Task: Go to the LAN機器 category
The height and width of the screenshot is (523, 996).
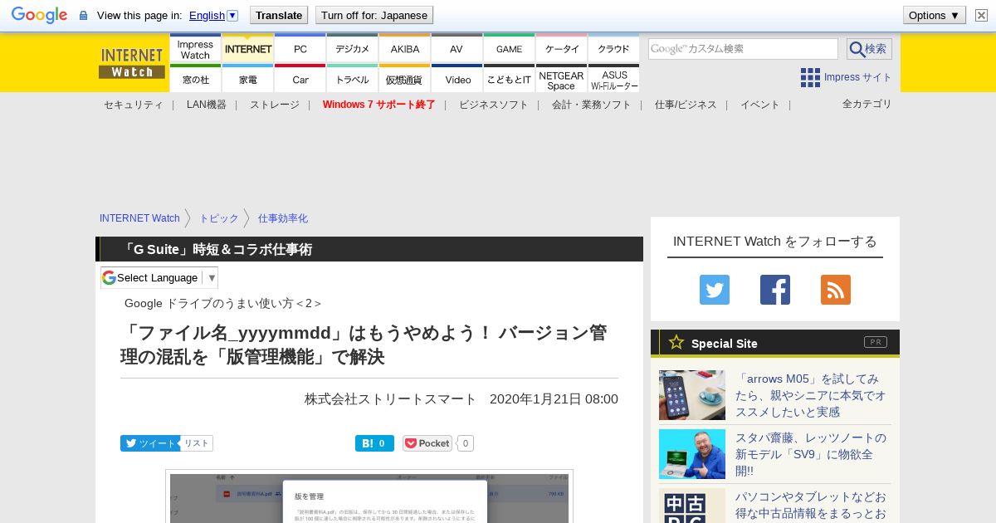Action: tap(206, 105)
